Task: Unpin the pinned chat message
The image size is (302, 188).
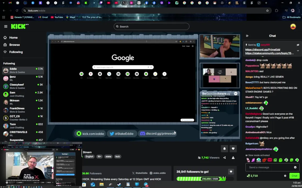Action: 298,45
